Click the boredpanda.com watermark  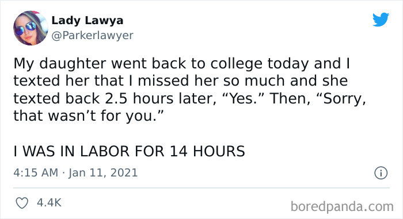point(342,206)
